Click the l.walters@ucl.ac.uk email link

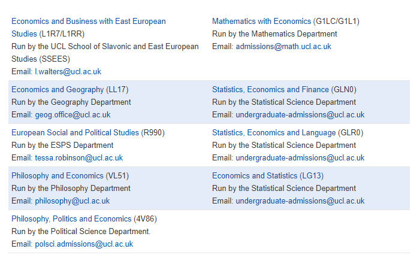[x=68, y=72]
